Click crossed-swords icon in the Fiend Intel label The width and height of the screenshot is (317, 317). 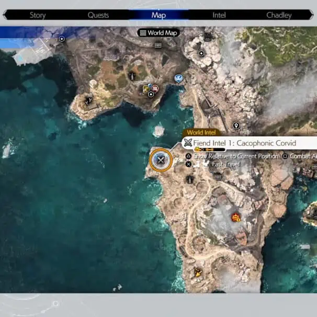pyautogui.click(x=188, y=143)
